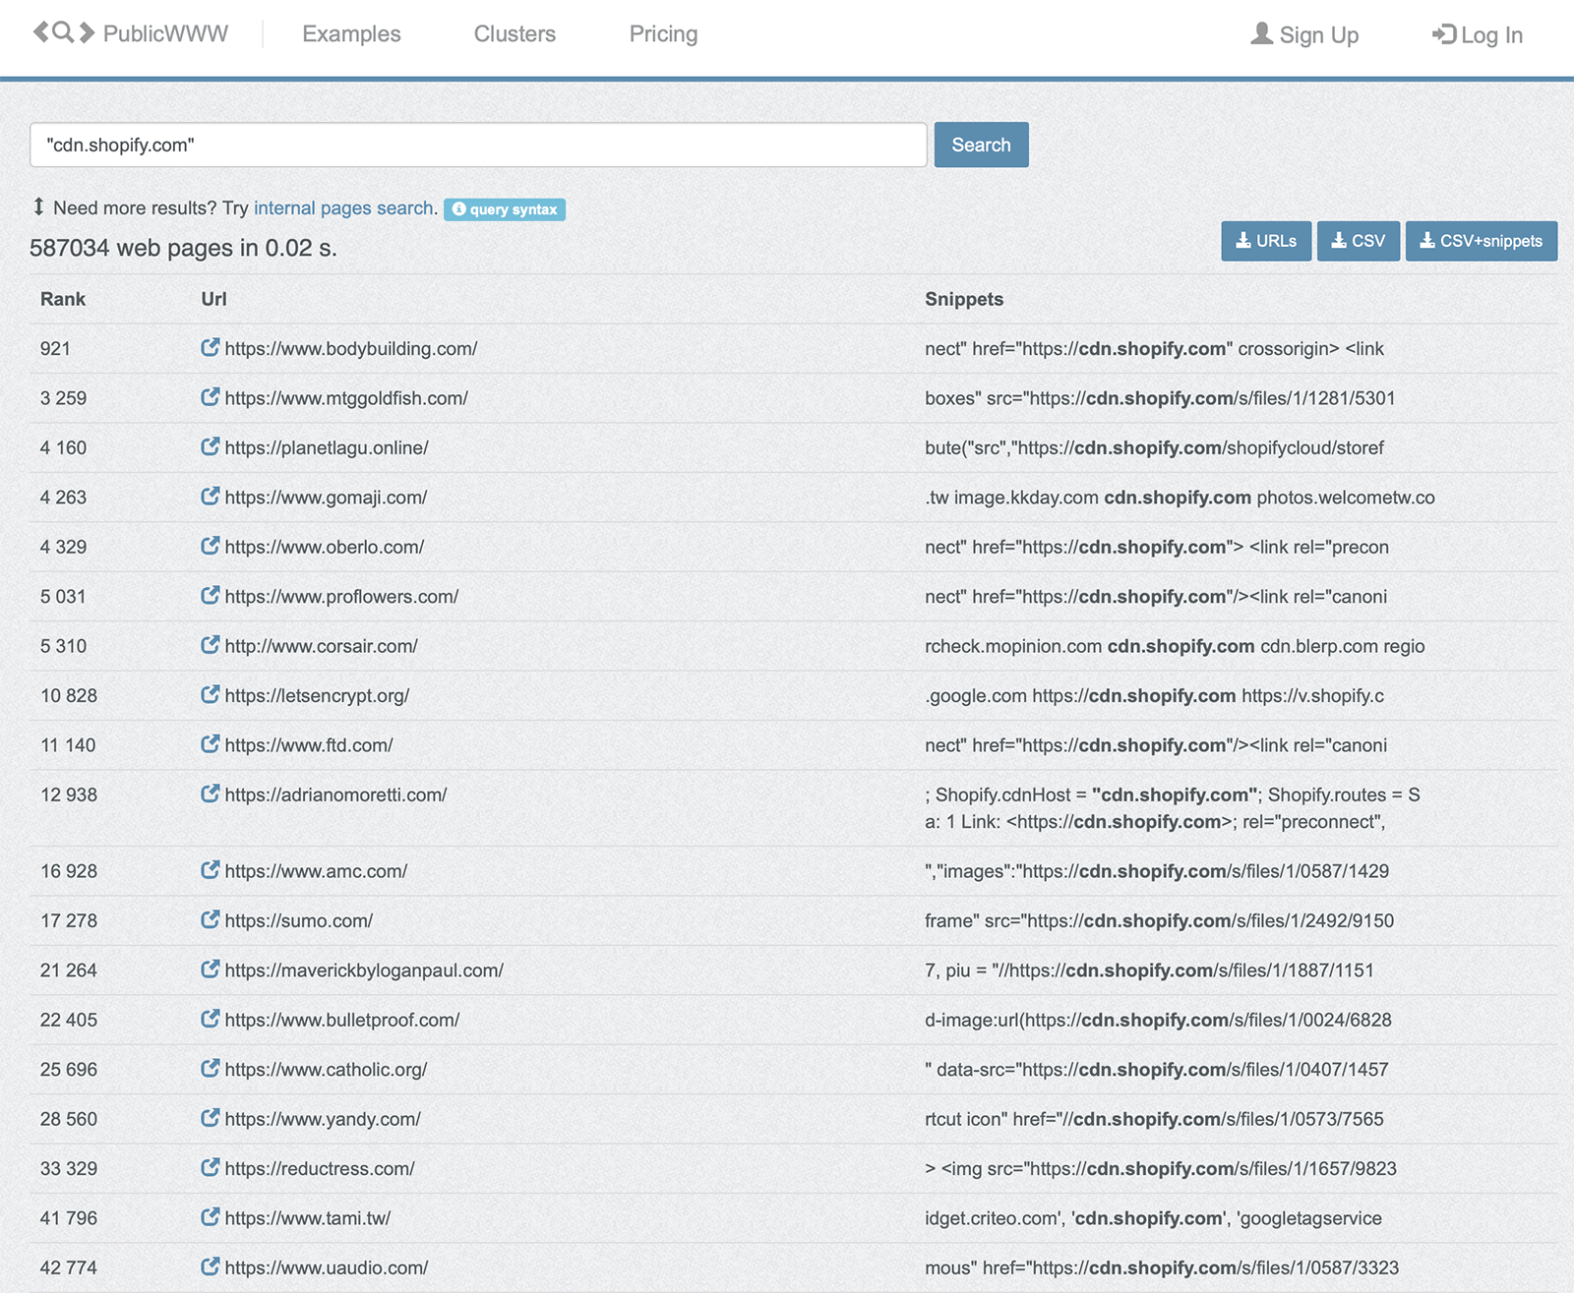The height and width of the screenshot is (1293, 1574).
Task: Open external link icon for yandy.com
Action: (x=210, y=1119)
